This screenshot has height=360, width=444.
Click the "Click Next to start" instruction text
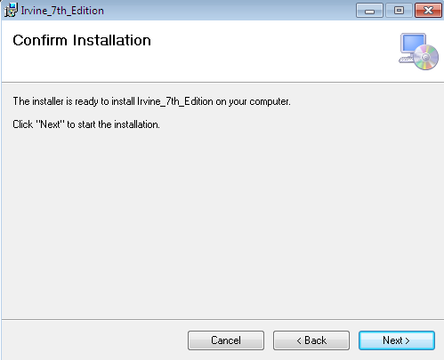click(x=86, y=124)
